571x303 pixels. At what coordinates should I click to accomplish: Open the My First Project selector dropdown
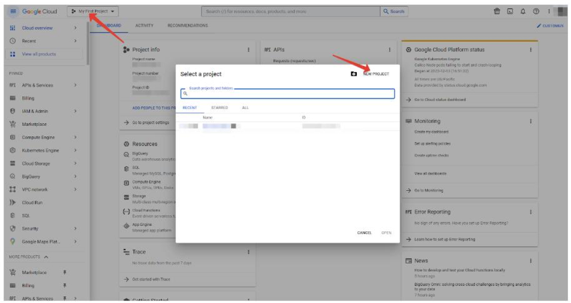pyautogui.click(x=93, y=11)
